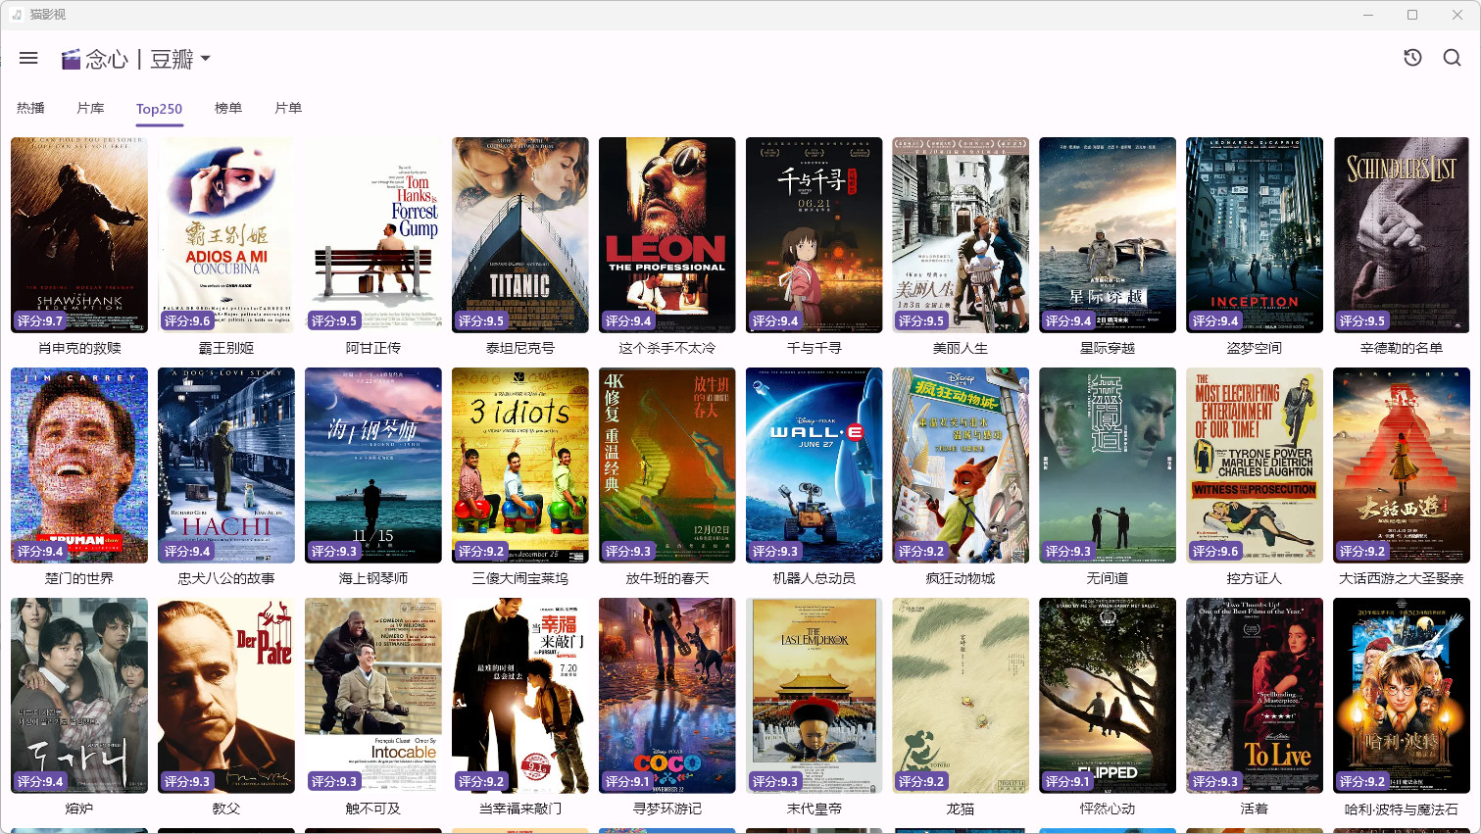Screen dimensions: 1481x834
Task: Click the 星际穿越 poster
Action: (1108, 235)
